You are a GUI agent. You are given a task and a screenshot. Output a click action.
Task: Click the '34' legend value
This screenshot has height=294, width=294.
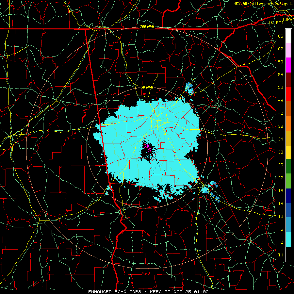281,139
